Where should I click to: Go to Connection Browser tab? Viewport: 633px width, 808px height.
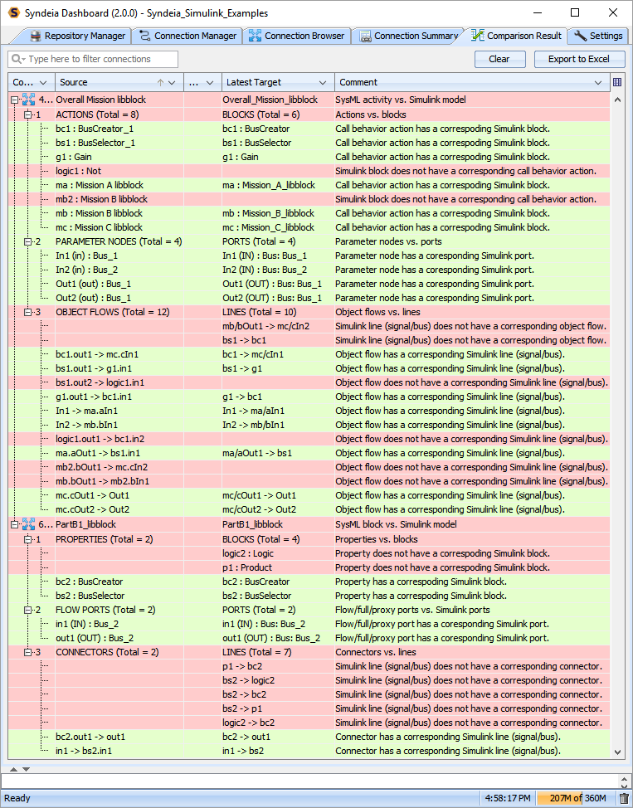point(298,36)
